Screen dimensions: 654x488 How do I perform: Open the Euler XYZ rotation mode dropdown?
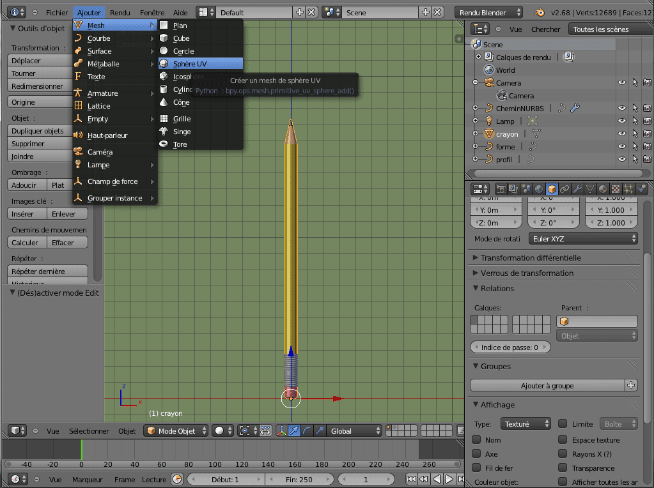coord(583,239)
